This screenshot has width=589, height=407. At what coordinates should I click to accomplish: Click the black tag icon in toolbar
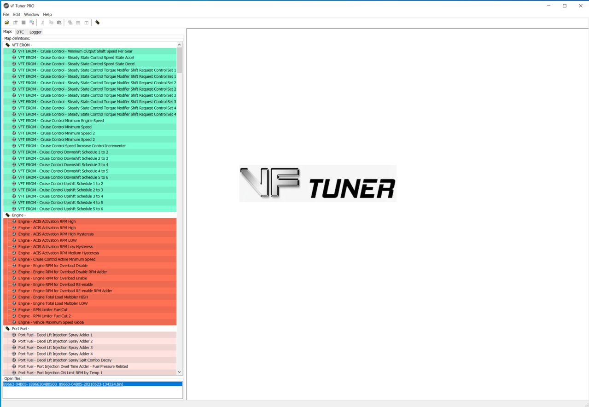tap(97, 23)
